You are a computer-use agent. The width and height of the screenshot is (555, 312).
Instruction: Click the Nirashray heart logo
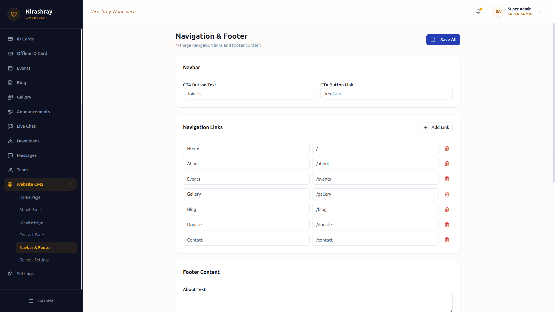click(14, 14)
